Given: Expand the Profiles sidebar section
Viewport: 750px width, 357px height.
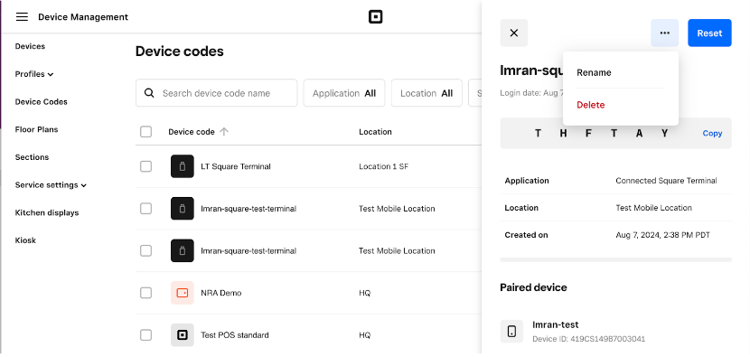Looking at the screenshot, I should (34, 74).
